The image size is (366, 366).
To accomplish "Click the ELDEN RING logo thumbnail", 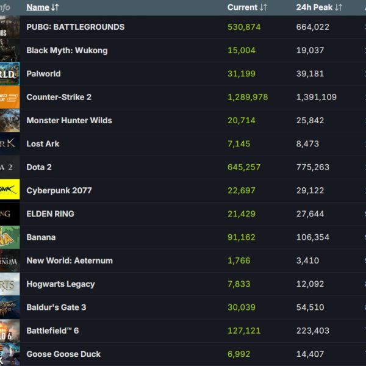I will click(x=9, y=214).
